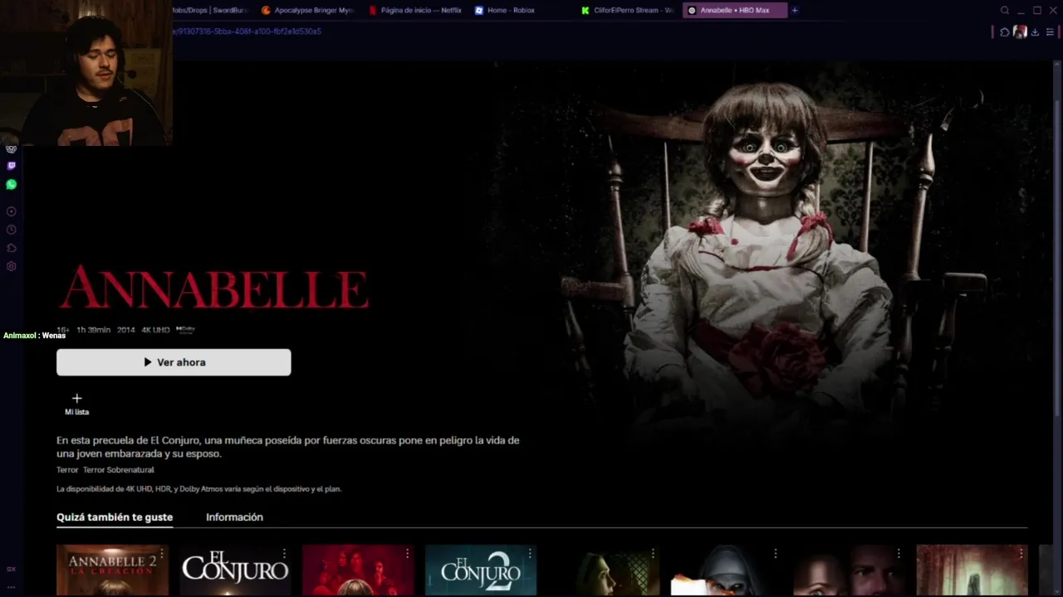Switch to the Mobs/Drops SwordBurst tab
Screen dimensions: 1063x597
click(211, 11)
